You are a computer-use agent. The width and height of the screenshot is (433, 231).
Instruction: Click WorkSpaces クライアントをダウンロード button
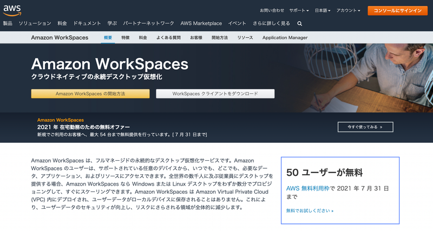tap(215, 94)
